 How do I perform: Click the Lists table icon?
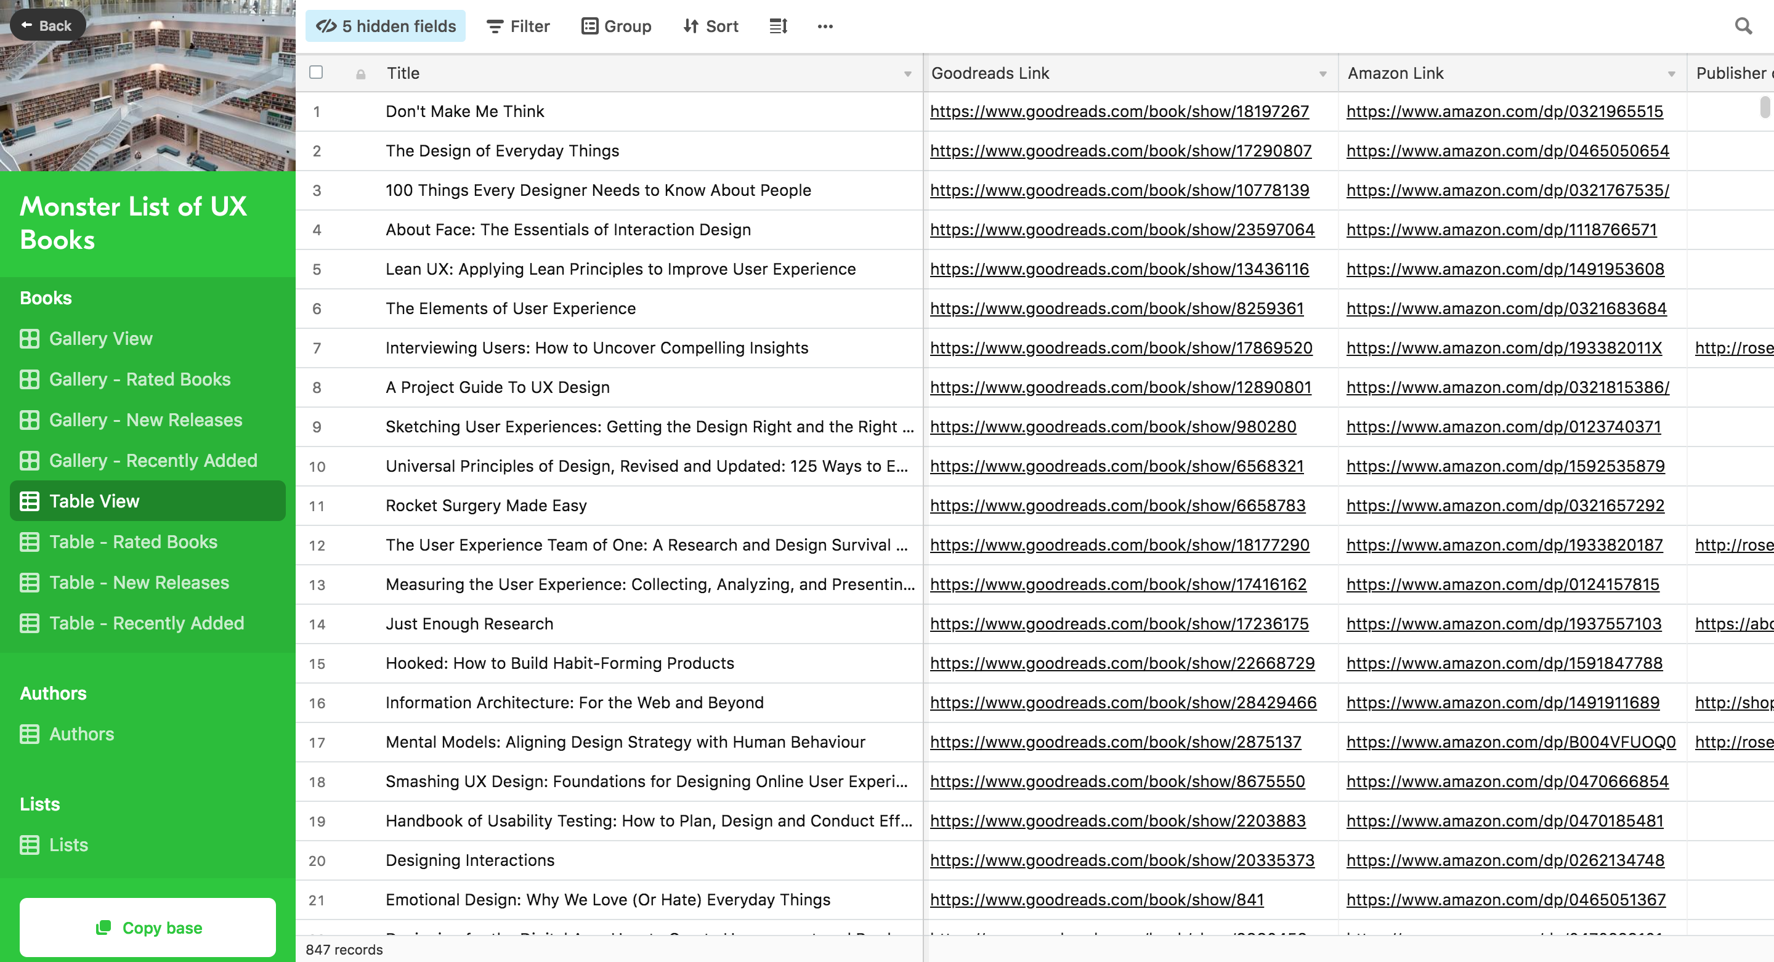tap(29, 845)
